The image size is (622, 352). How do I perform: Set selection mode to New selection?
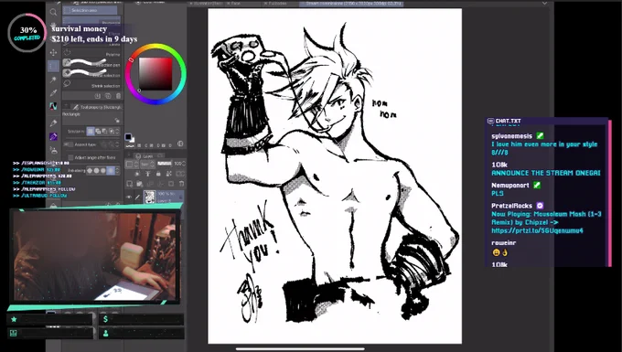pos(91,132)
